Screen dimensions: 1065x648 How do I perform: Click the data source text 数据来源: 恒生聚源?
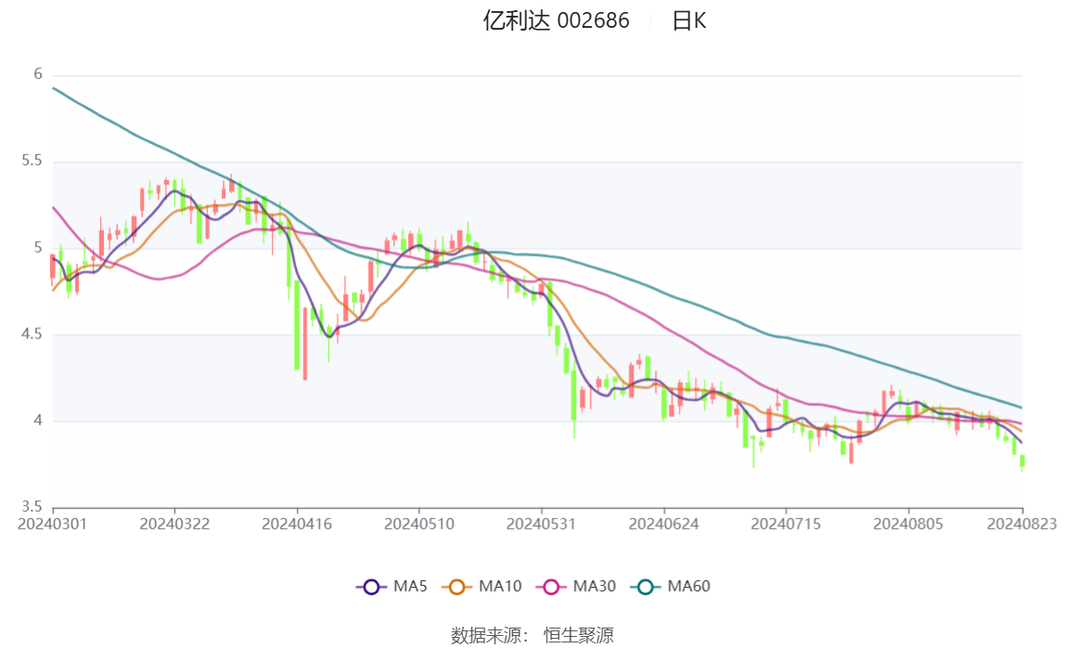532,636
